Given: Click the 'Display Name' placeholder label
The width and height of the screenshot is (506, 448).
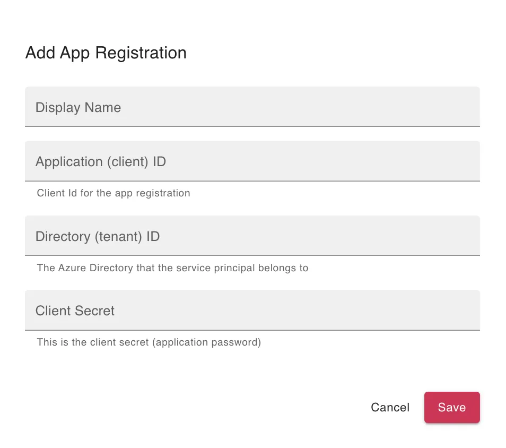Looking at the screenshot, I should click(78, 108).
